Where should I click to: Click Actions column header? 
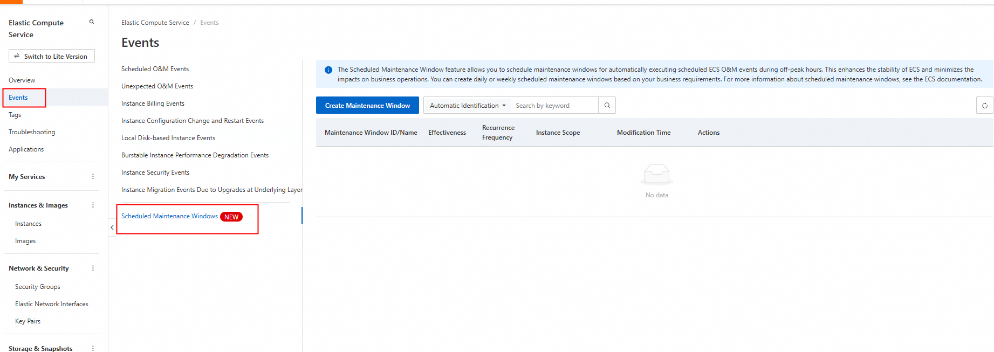[709, 133]
